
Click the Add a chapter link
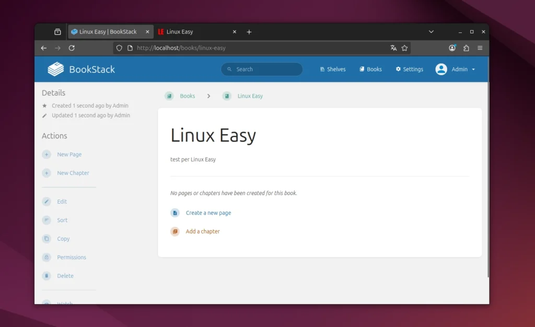[203, 231]
